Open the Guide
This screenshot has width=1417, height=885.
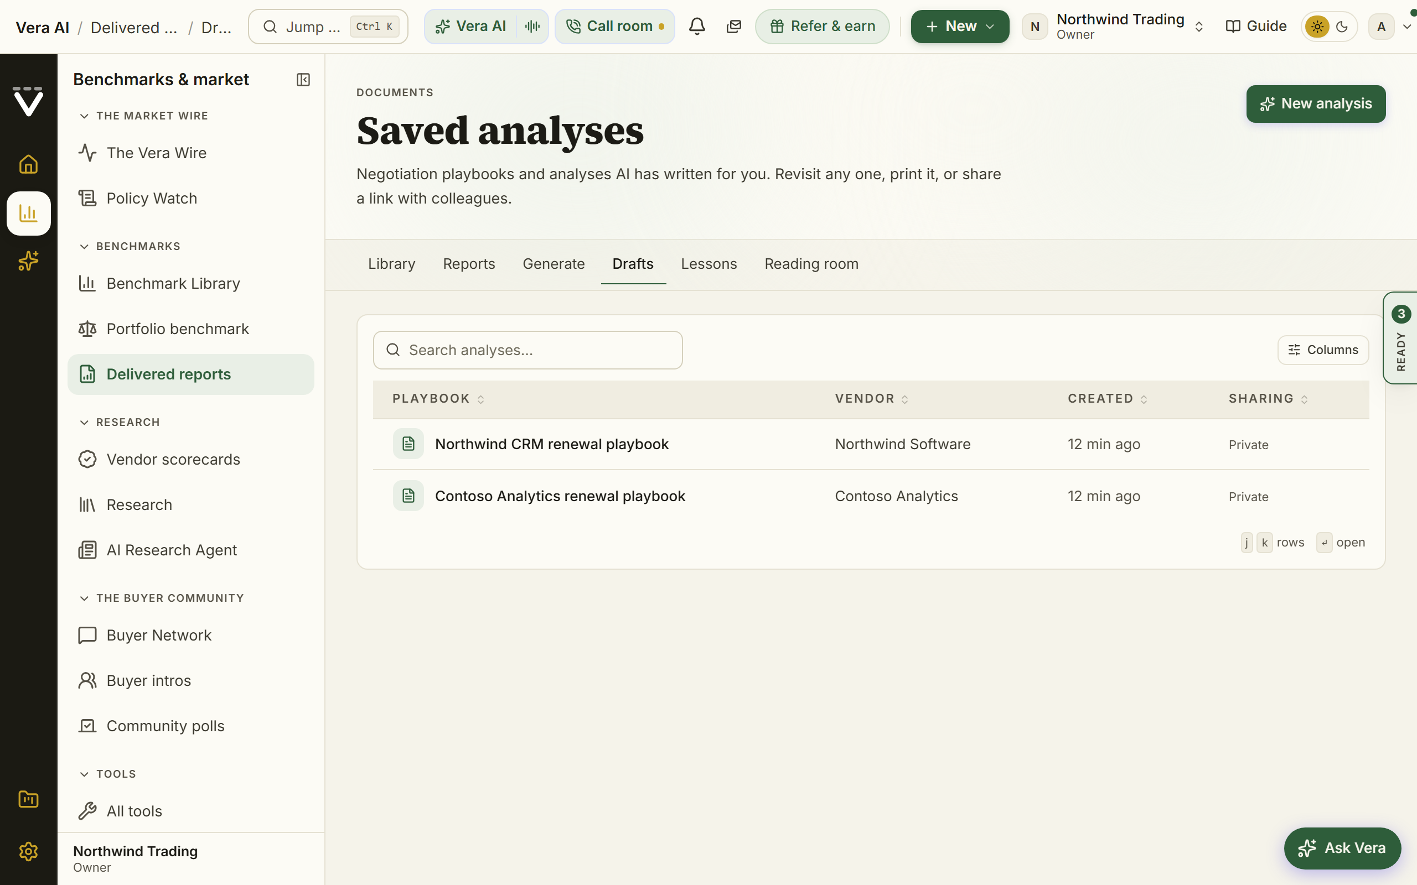point(1256,27)
